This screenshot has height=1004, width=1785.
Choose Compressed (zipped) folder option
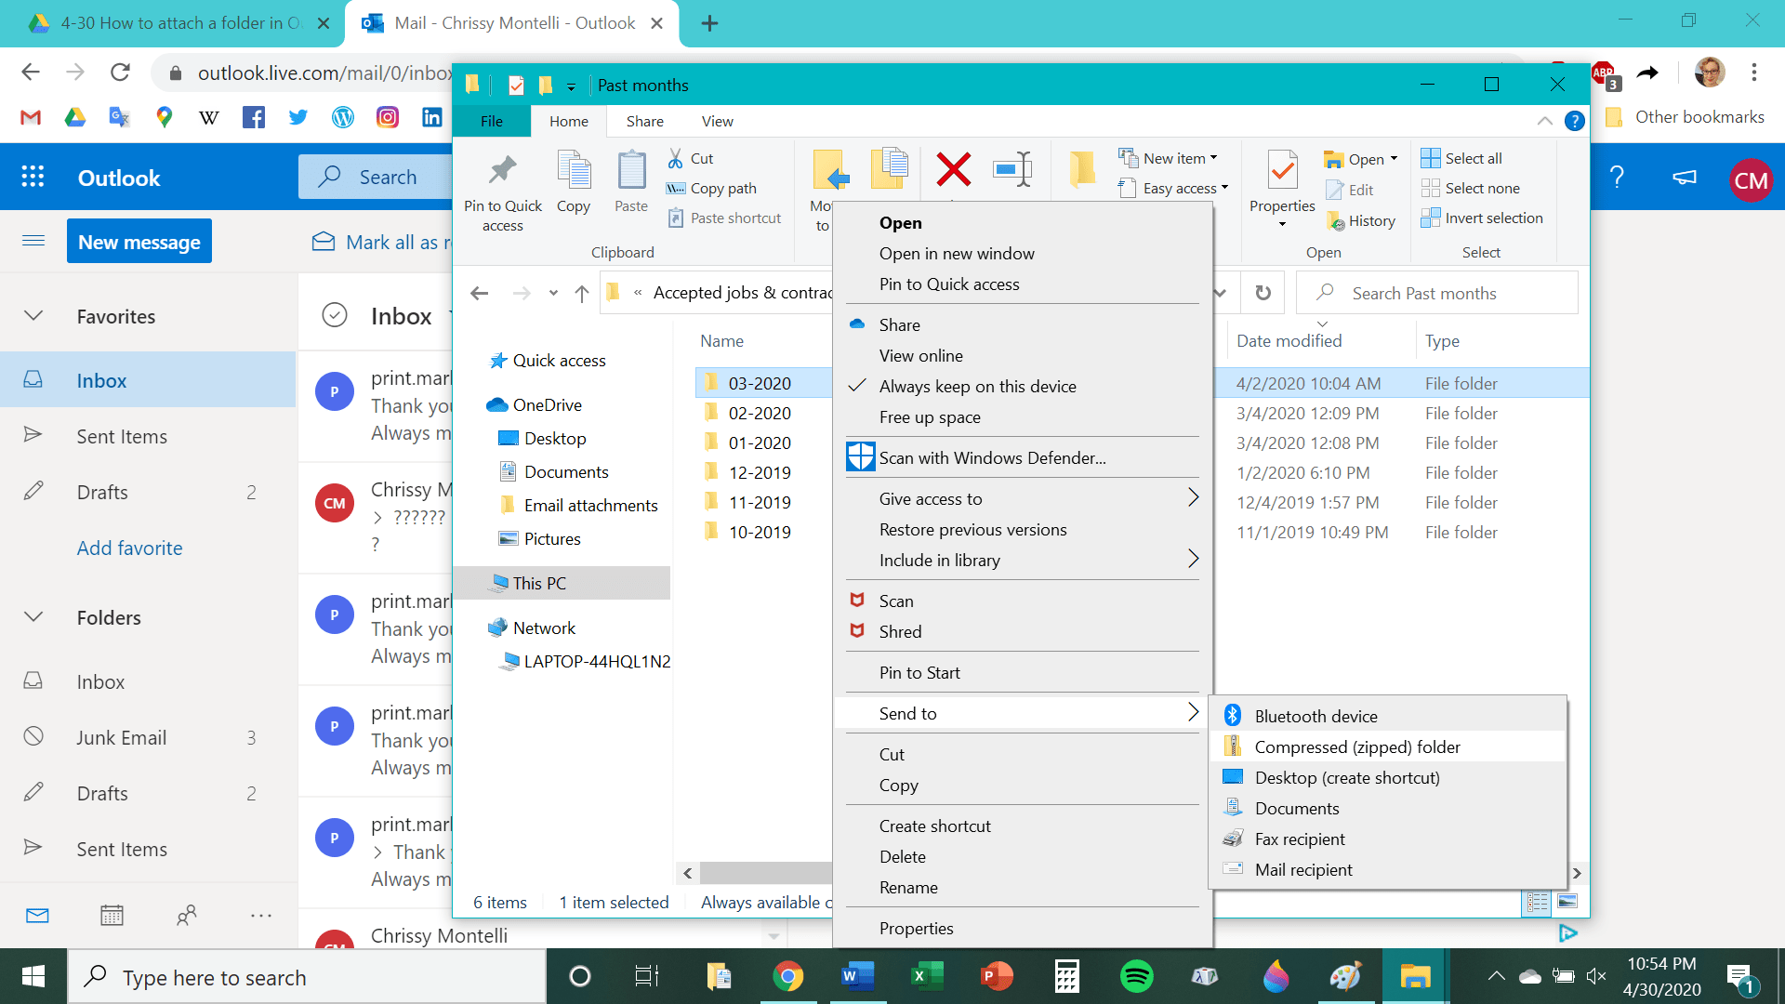pyautogui.click(x=1356, y=747)
